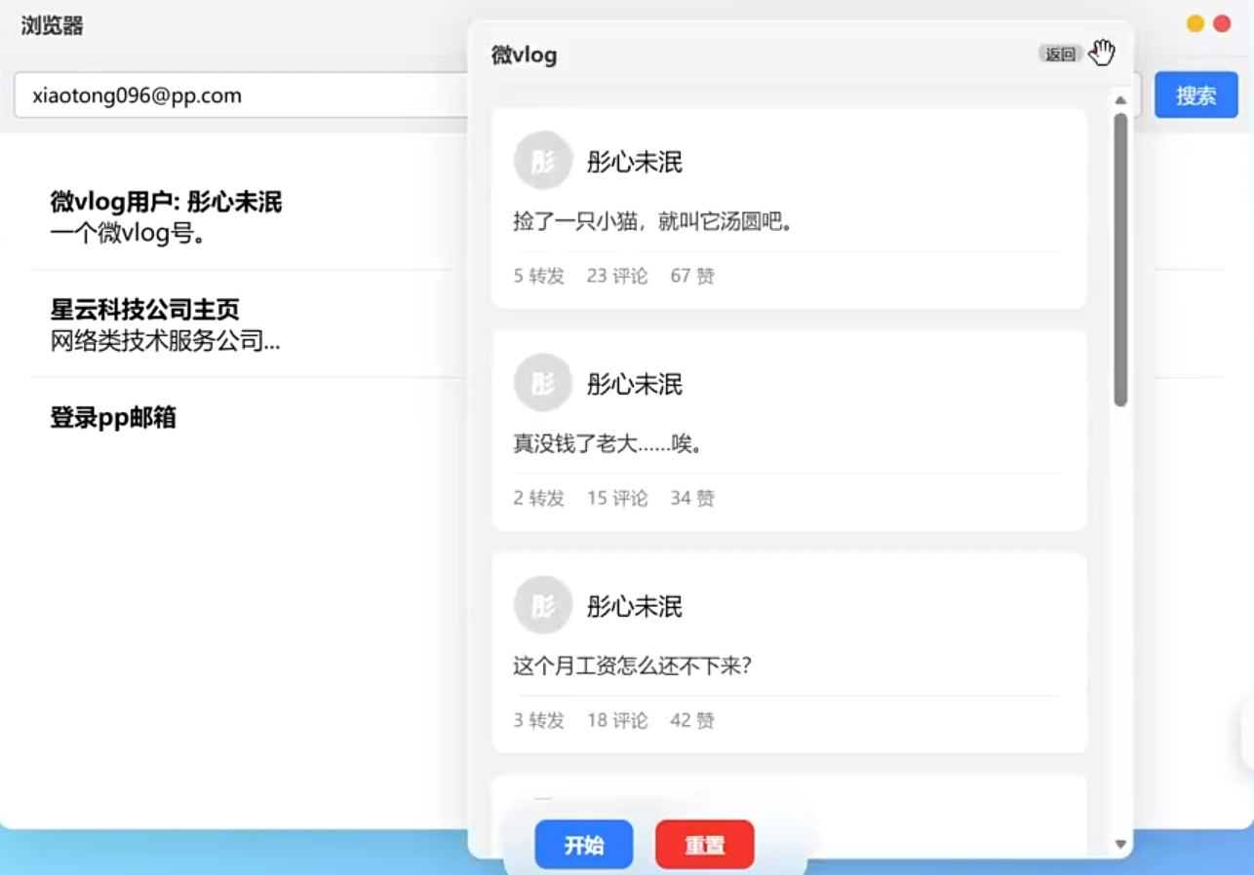Image resolution: width=1254 pixels, height=875 pixels.
Task: Open 23 评论 on the kitten post
Action: (x=616, y=277)
